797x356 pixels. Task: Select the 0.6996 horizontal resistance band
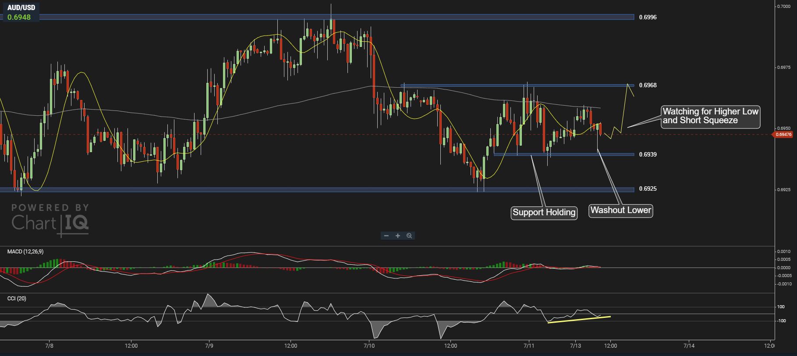[x=317, y=17]
